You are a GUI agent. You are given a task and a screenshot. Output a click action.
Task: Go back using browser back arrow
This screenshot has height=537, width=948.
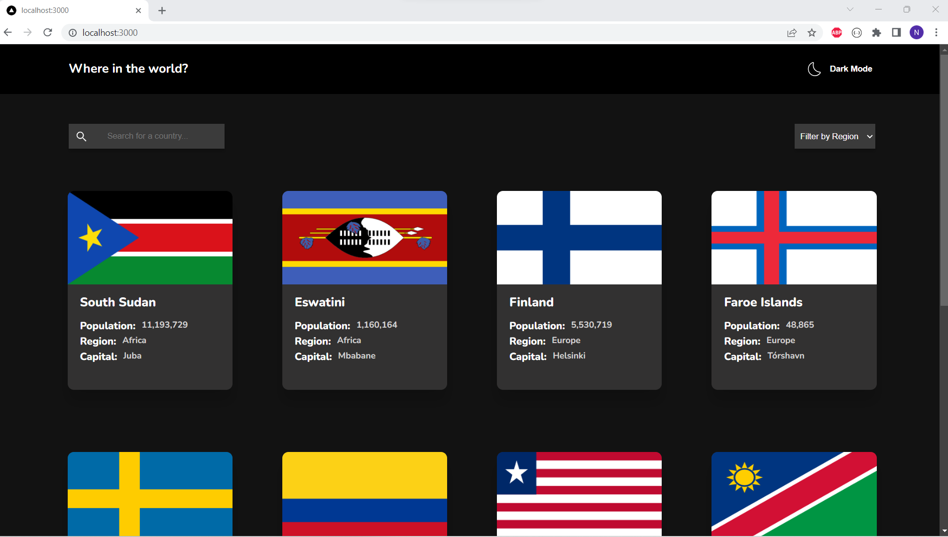[x=8, y=33]
